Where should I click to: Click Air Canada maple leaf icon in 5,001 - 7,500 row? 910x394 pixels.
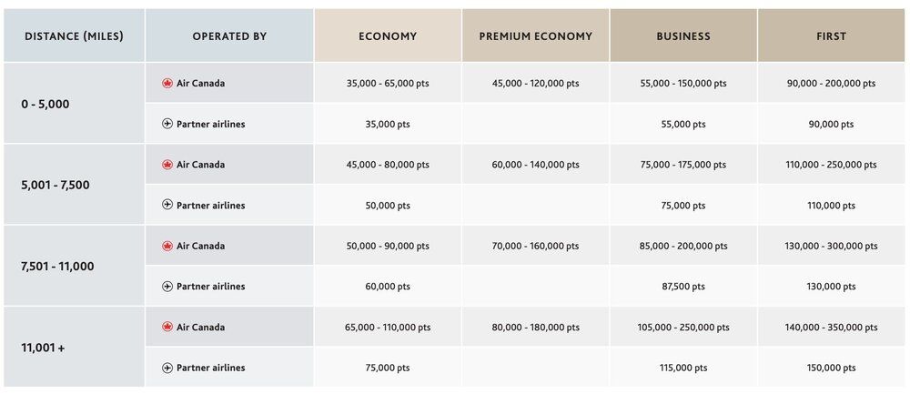click(167, 165)
